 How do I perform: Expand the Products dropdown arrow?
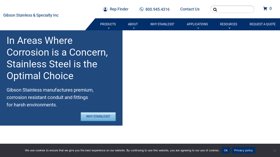coord(108,28)
